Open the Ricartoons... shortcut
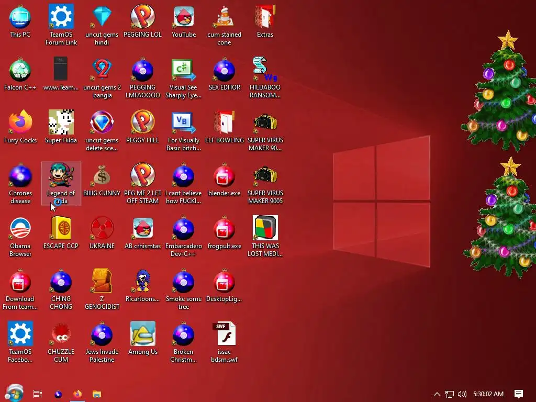This screenshot has width=536, height=402. [x=142, y=286]
